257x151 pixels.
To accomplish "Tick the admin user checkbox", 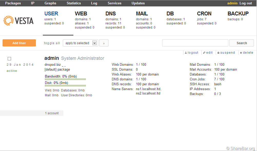I will [9, 59].
